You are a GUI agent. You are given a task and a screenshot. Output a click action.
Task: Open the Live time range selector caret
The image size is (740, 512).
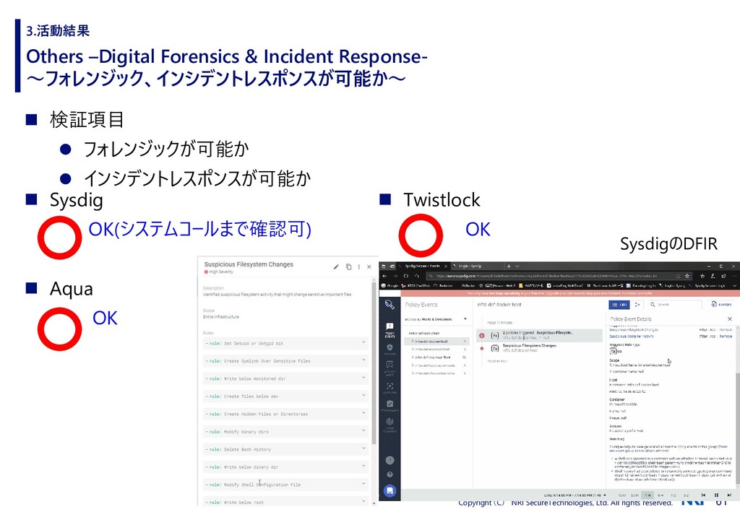click(605, 495)
